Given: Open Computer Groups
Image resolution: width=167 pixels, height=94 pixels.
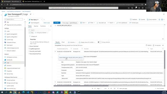Looking at the screenshot, I should tap(11, 42).
